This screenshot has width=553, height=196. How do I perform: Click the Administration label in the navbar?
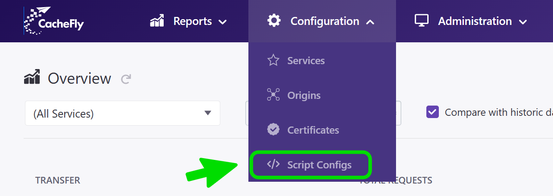(x=475, y=21)
